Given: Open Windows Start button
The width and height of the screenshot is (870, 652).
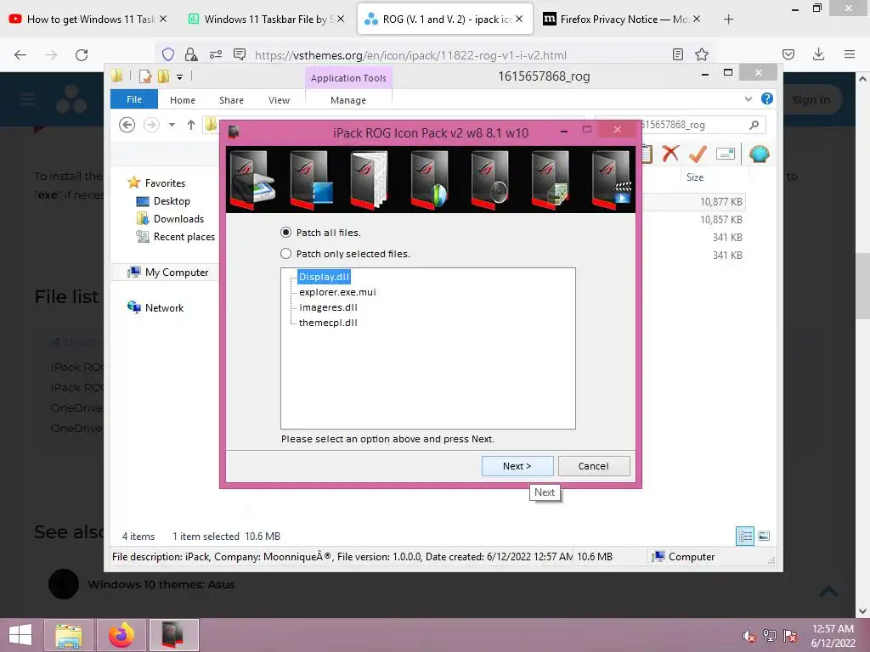Looking at the screenshot, I should [20, 635].
